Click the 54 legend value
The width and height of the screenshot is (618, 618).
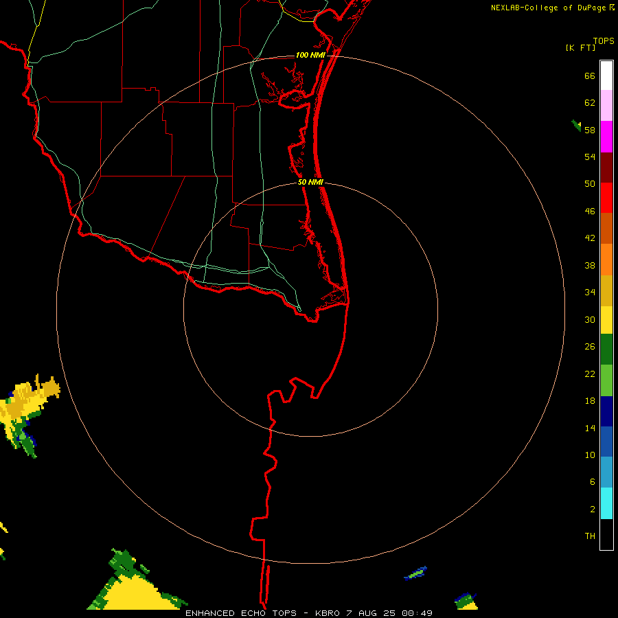[x=590, y=157]
